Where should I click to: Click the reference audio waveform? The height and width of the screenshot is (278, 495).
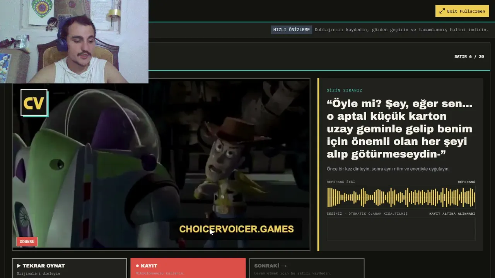(401, 197)
